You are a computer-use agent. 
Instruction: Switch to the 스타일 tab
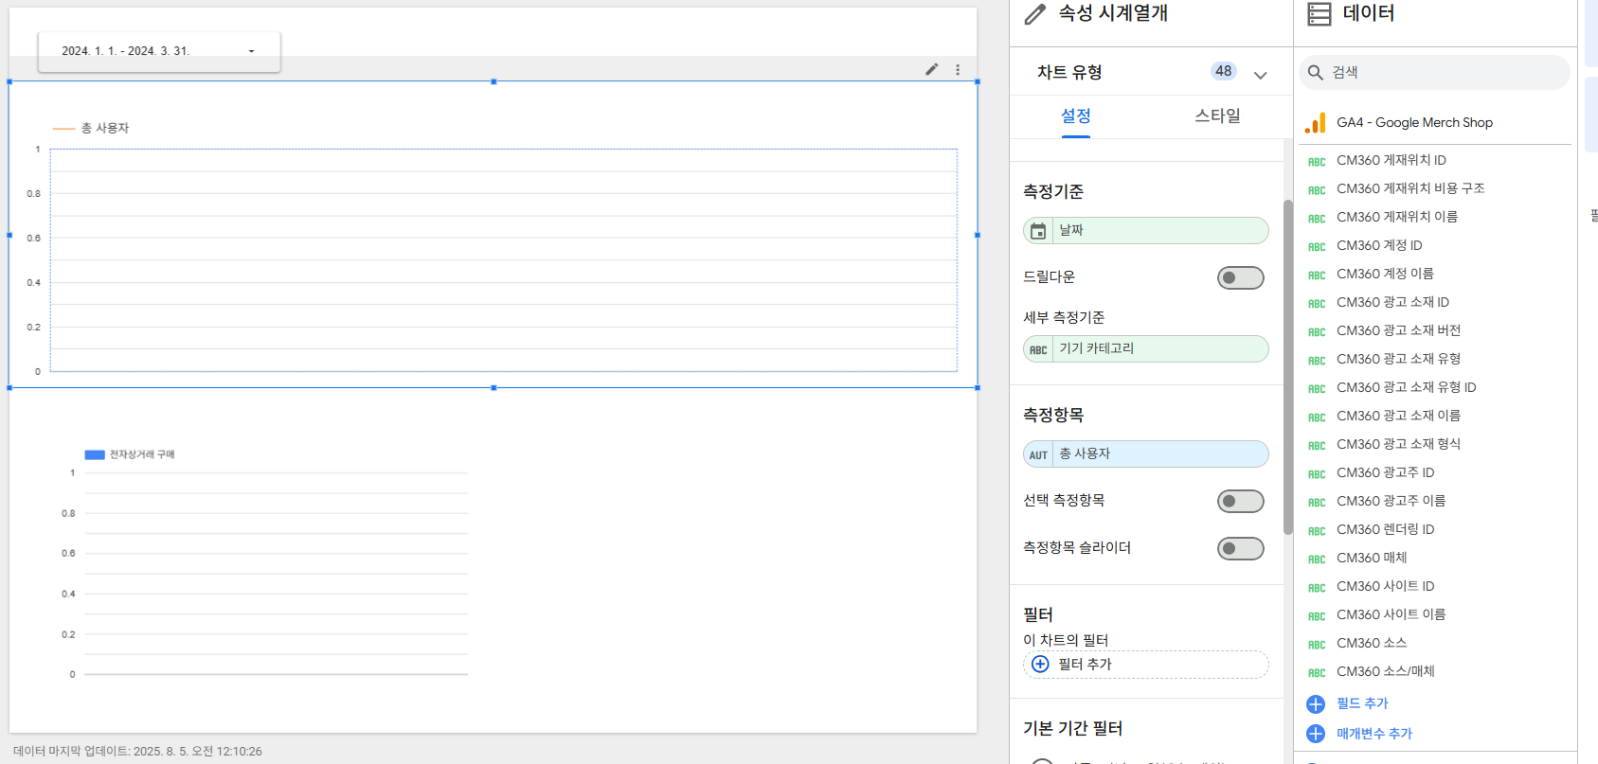[1217, 115]
